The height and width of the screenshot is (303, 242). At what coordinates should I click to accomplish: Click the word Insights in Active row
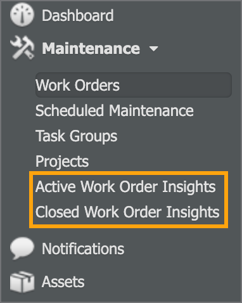point(189,187)
